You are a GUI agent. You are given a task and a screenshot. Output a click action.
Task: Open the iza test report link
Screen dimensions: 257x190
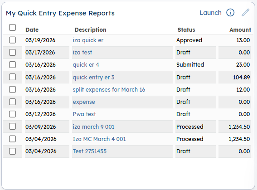pos(82,53)
